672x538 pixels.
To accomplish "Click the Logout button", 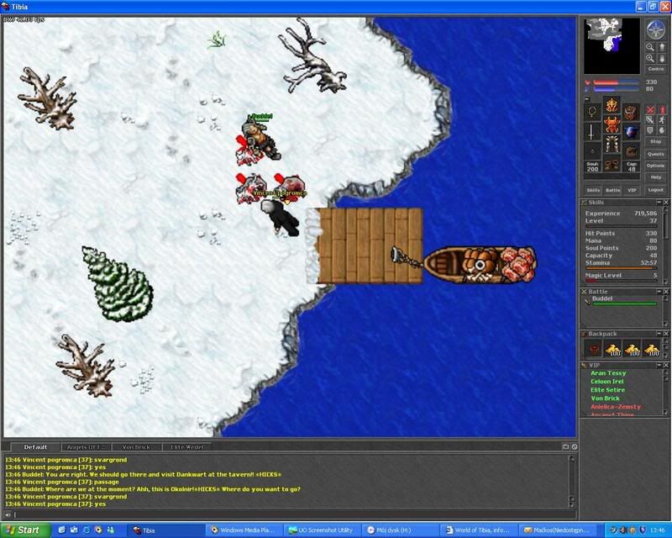I will [656, 190].
